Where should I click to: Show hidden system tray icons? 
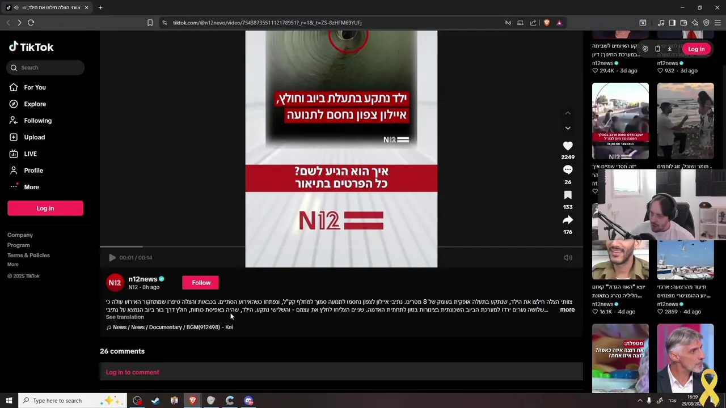[640, 401]
